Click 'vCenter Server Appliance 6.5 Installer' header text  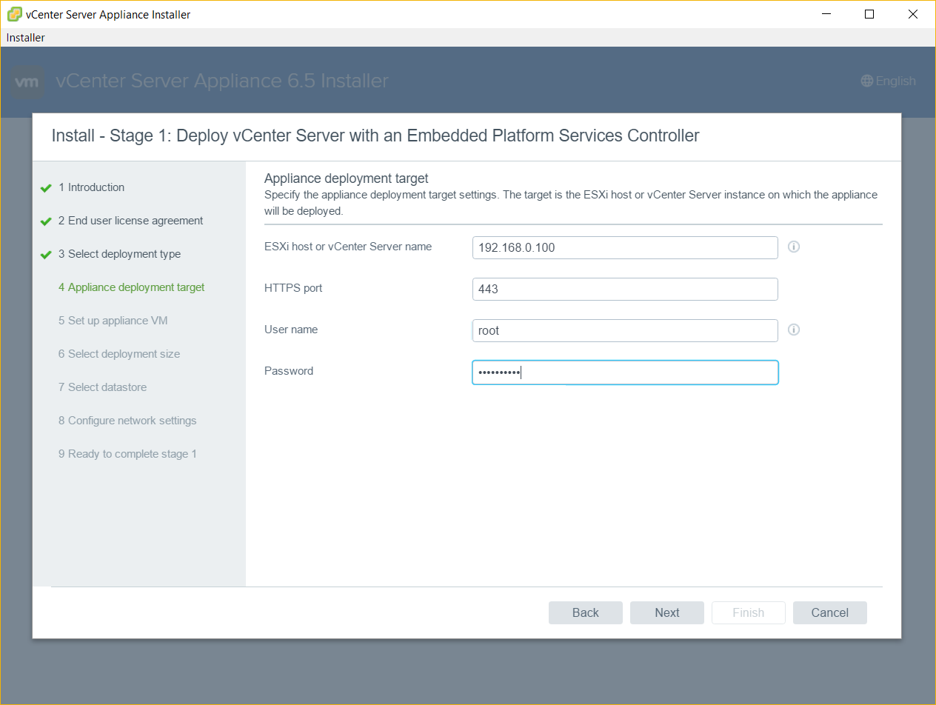point(222,81)
